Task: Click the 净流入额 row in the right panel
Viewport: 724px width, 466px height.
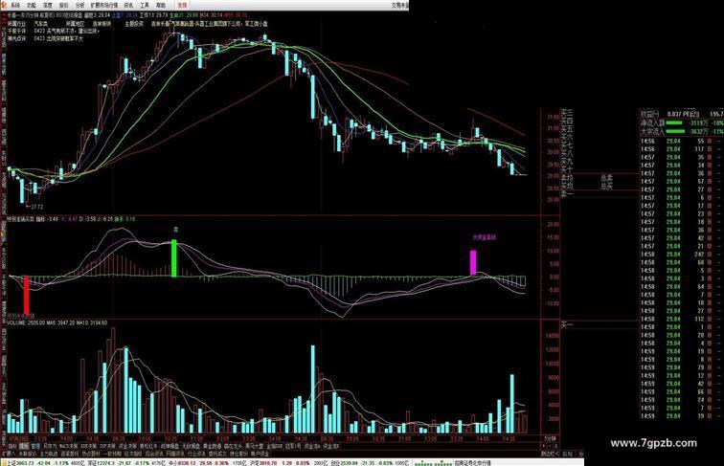Action: 682,123
